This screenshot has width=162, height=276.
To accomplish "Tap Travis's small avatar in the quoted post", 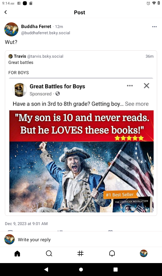I will pos(11,56).
